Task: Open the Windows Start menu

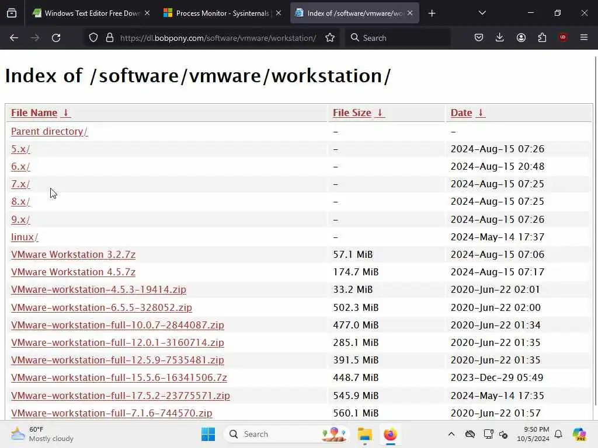Action: pyautogui.click(x=208, y=434)
